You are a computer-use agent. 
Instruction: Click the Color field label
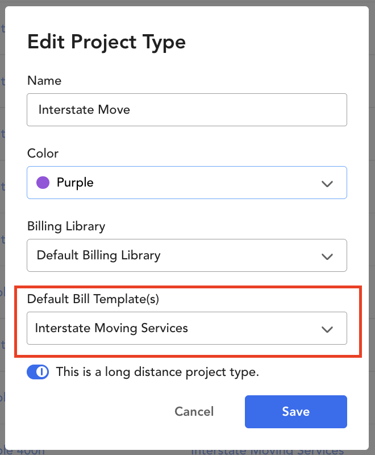pyautogui.click(x=43, y=153)
